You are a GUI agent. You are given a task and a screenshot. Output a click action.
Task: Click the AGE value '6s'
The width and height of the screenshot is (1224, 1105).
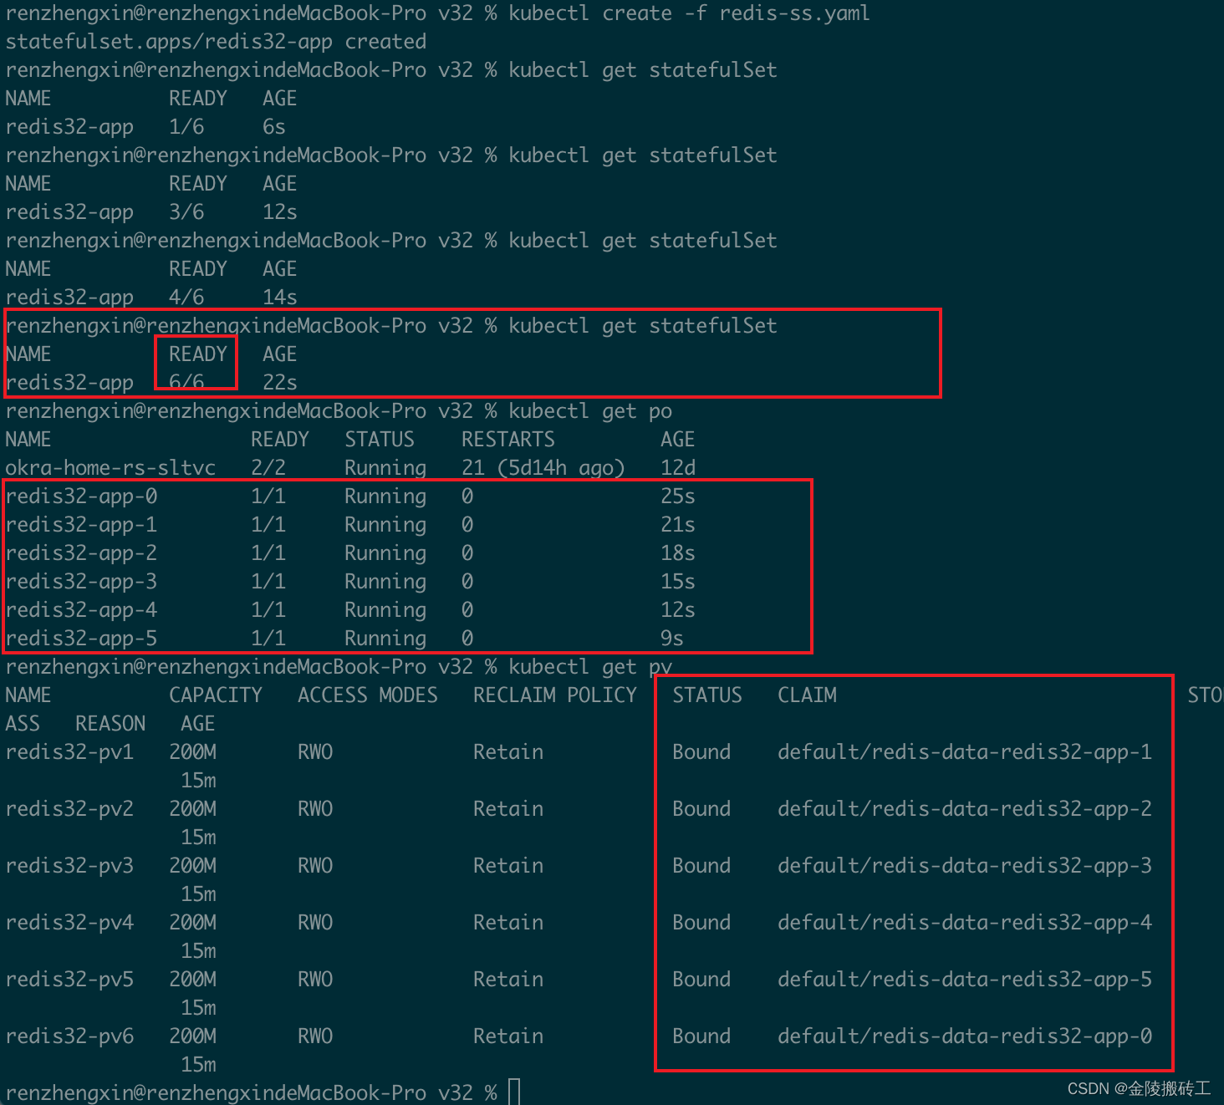click(274, 127)
